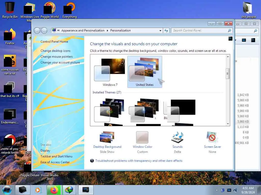Open Windows Media Player from taskbar
The image size is (261, 195).
pos(38,190)
